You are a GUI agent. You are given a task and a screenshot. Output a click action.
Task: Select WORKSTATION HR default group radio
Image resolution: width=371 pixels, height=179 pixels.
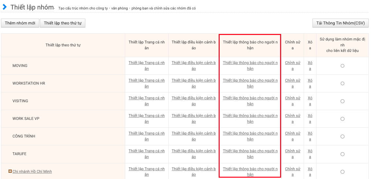(x=342, y=83)
